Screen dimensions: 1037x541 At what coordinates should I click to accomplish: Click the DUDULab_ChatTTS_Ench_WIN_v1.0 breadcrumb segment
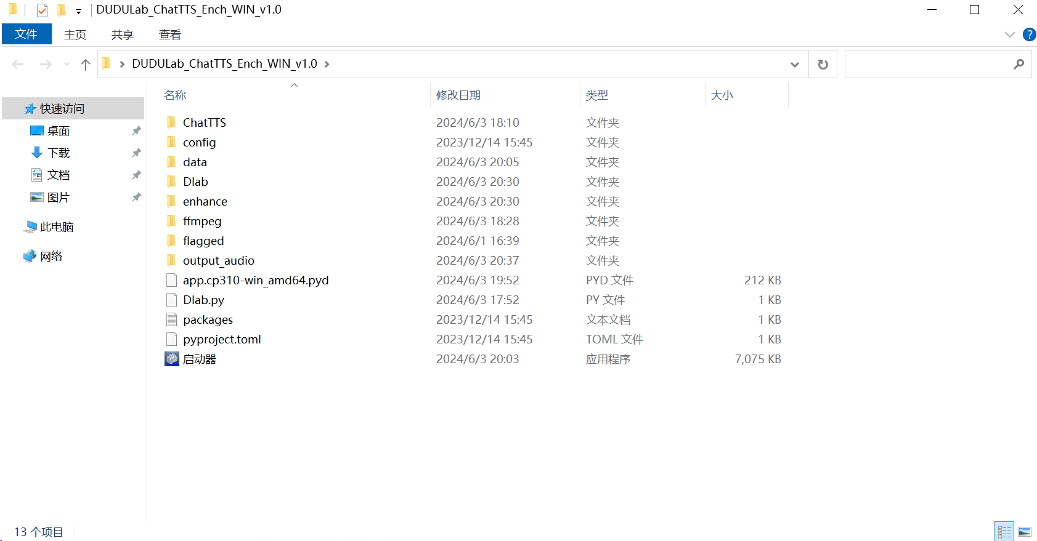pos(225,64)
